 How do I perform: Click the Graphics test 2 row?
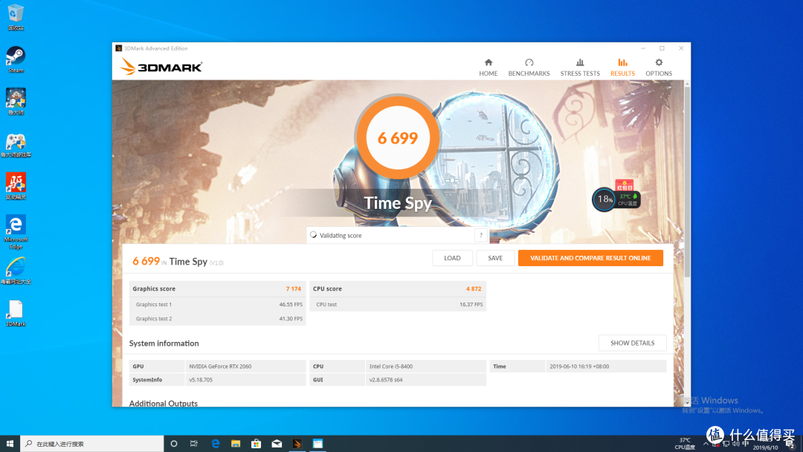point(218,318)
